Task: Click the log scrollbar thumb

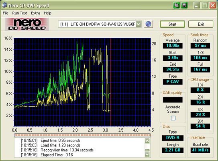Action: point(147,150)
